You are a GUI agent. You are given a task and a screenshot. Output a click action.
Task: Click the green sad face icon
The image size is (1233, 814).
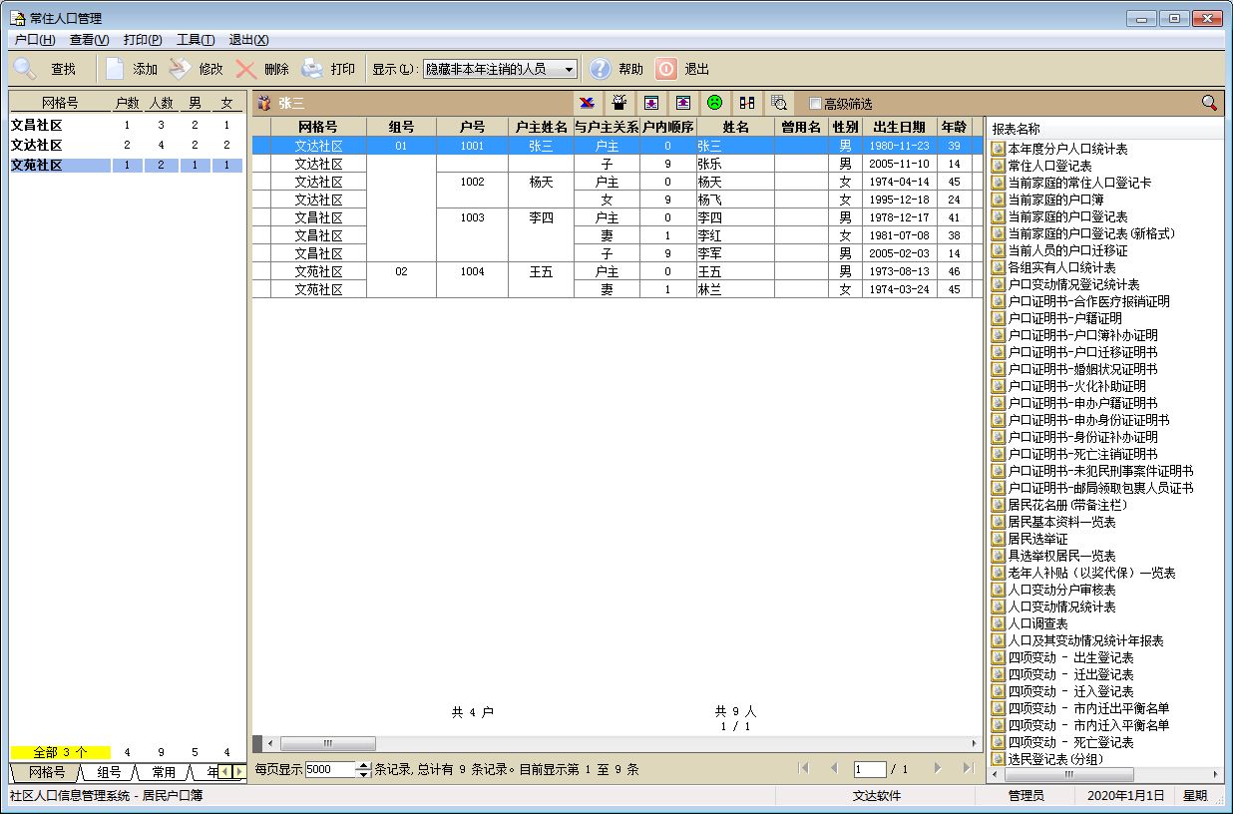tap(714, 103)
